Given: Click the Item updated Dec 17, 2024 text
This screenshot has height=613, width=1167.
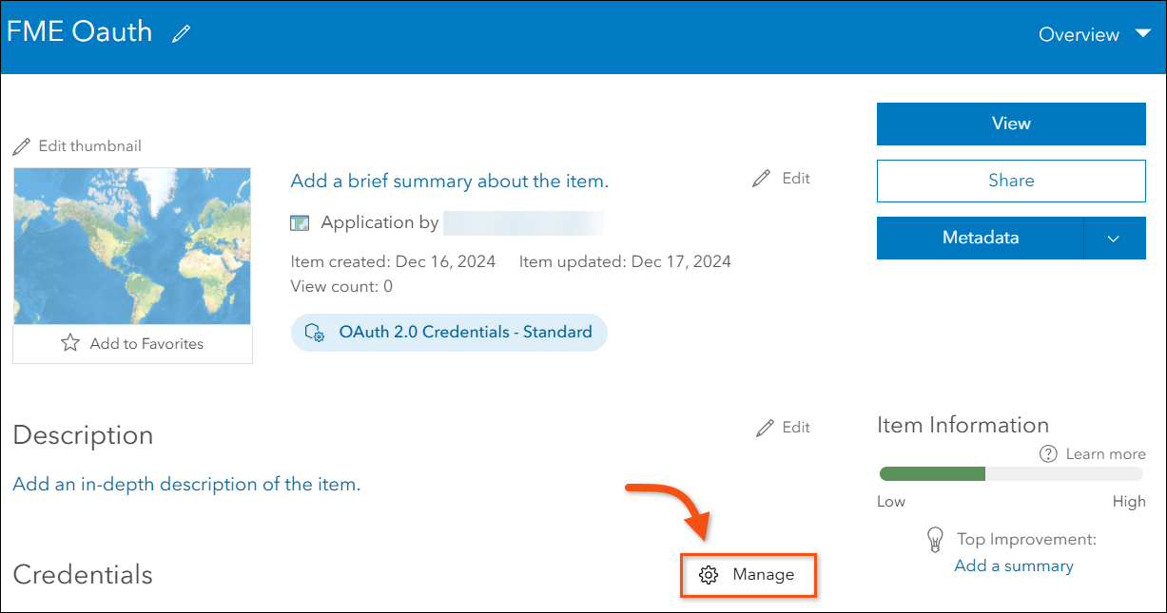Looking at the screenshot, I should (625, 261).
